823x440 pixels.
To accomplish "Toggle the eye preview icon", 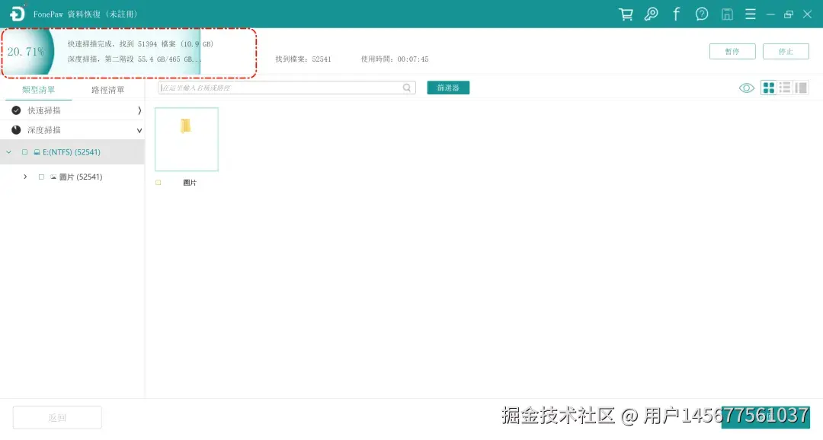I will coord(746,87).
